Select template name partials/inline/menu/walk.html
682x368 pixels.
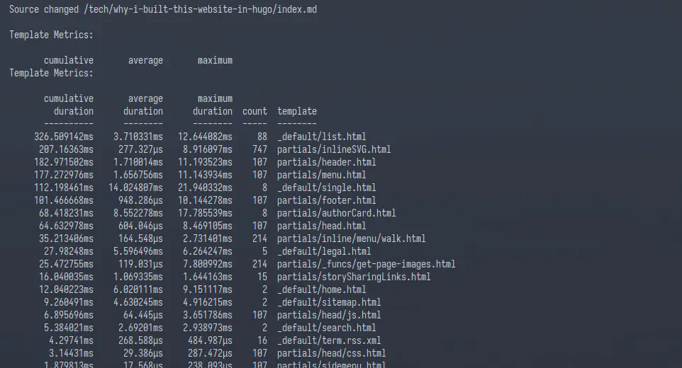click(x=352, y=238)
